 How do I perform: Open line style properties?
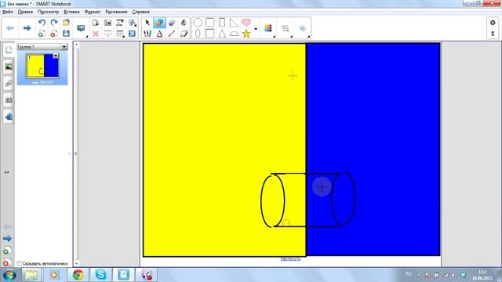pos(286,28)
